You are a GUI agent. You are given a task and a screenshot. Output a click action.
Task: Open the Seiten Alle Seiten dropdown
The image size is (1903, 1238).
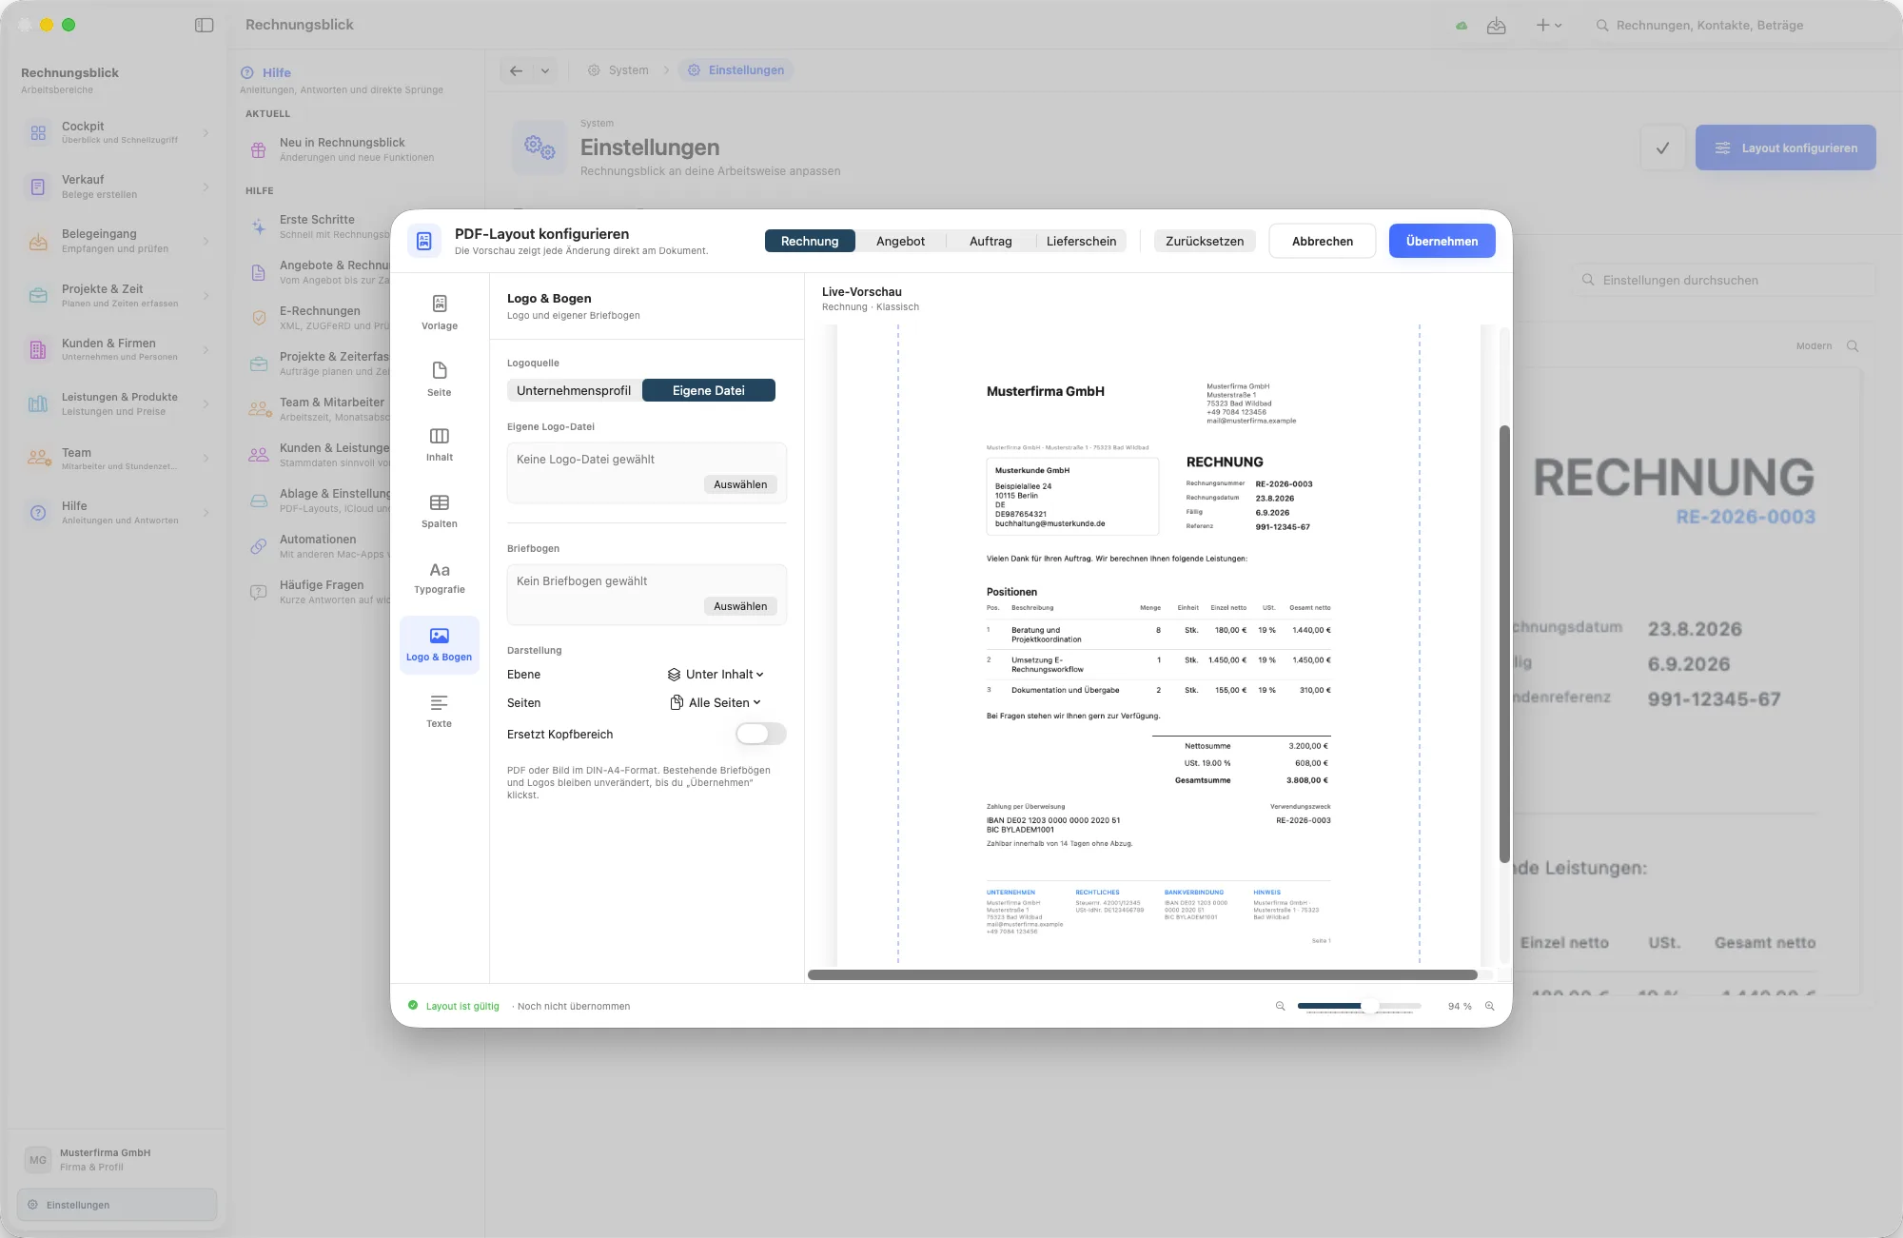point(716,703)
